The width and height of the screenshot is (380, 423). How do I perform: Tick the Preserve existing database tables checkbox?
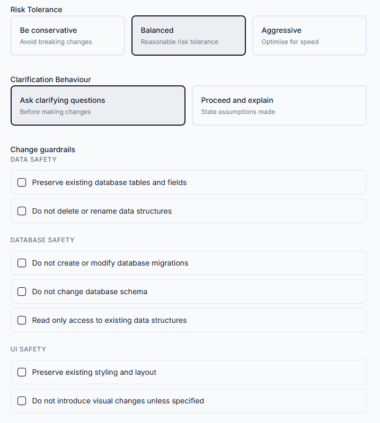pyautogui.click(x=22, y=182)
